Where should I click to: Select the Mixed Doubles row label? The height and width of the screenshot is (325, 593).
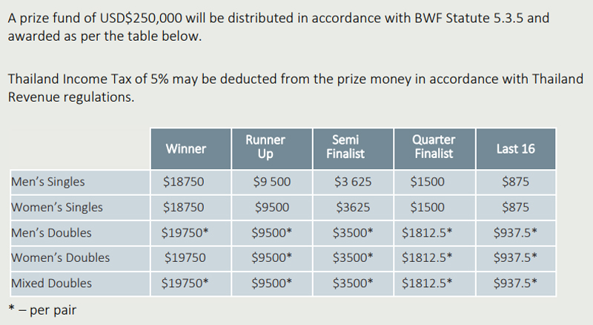52,283
